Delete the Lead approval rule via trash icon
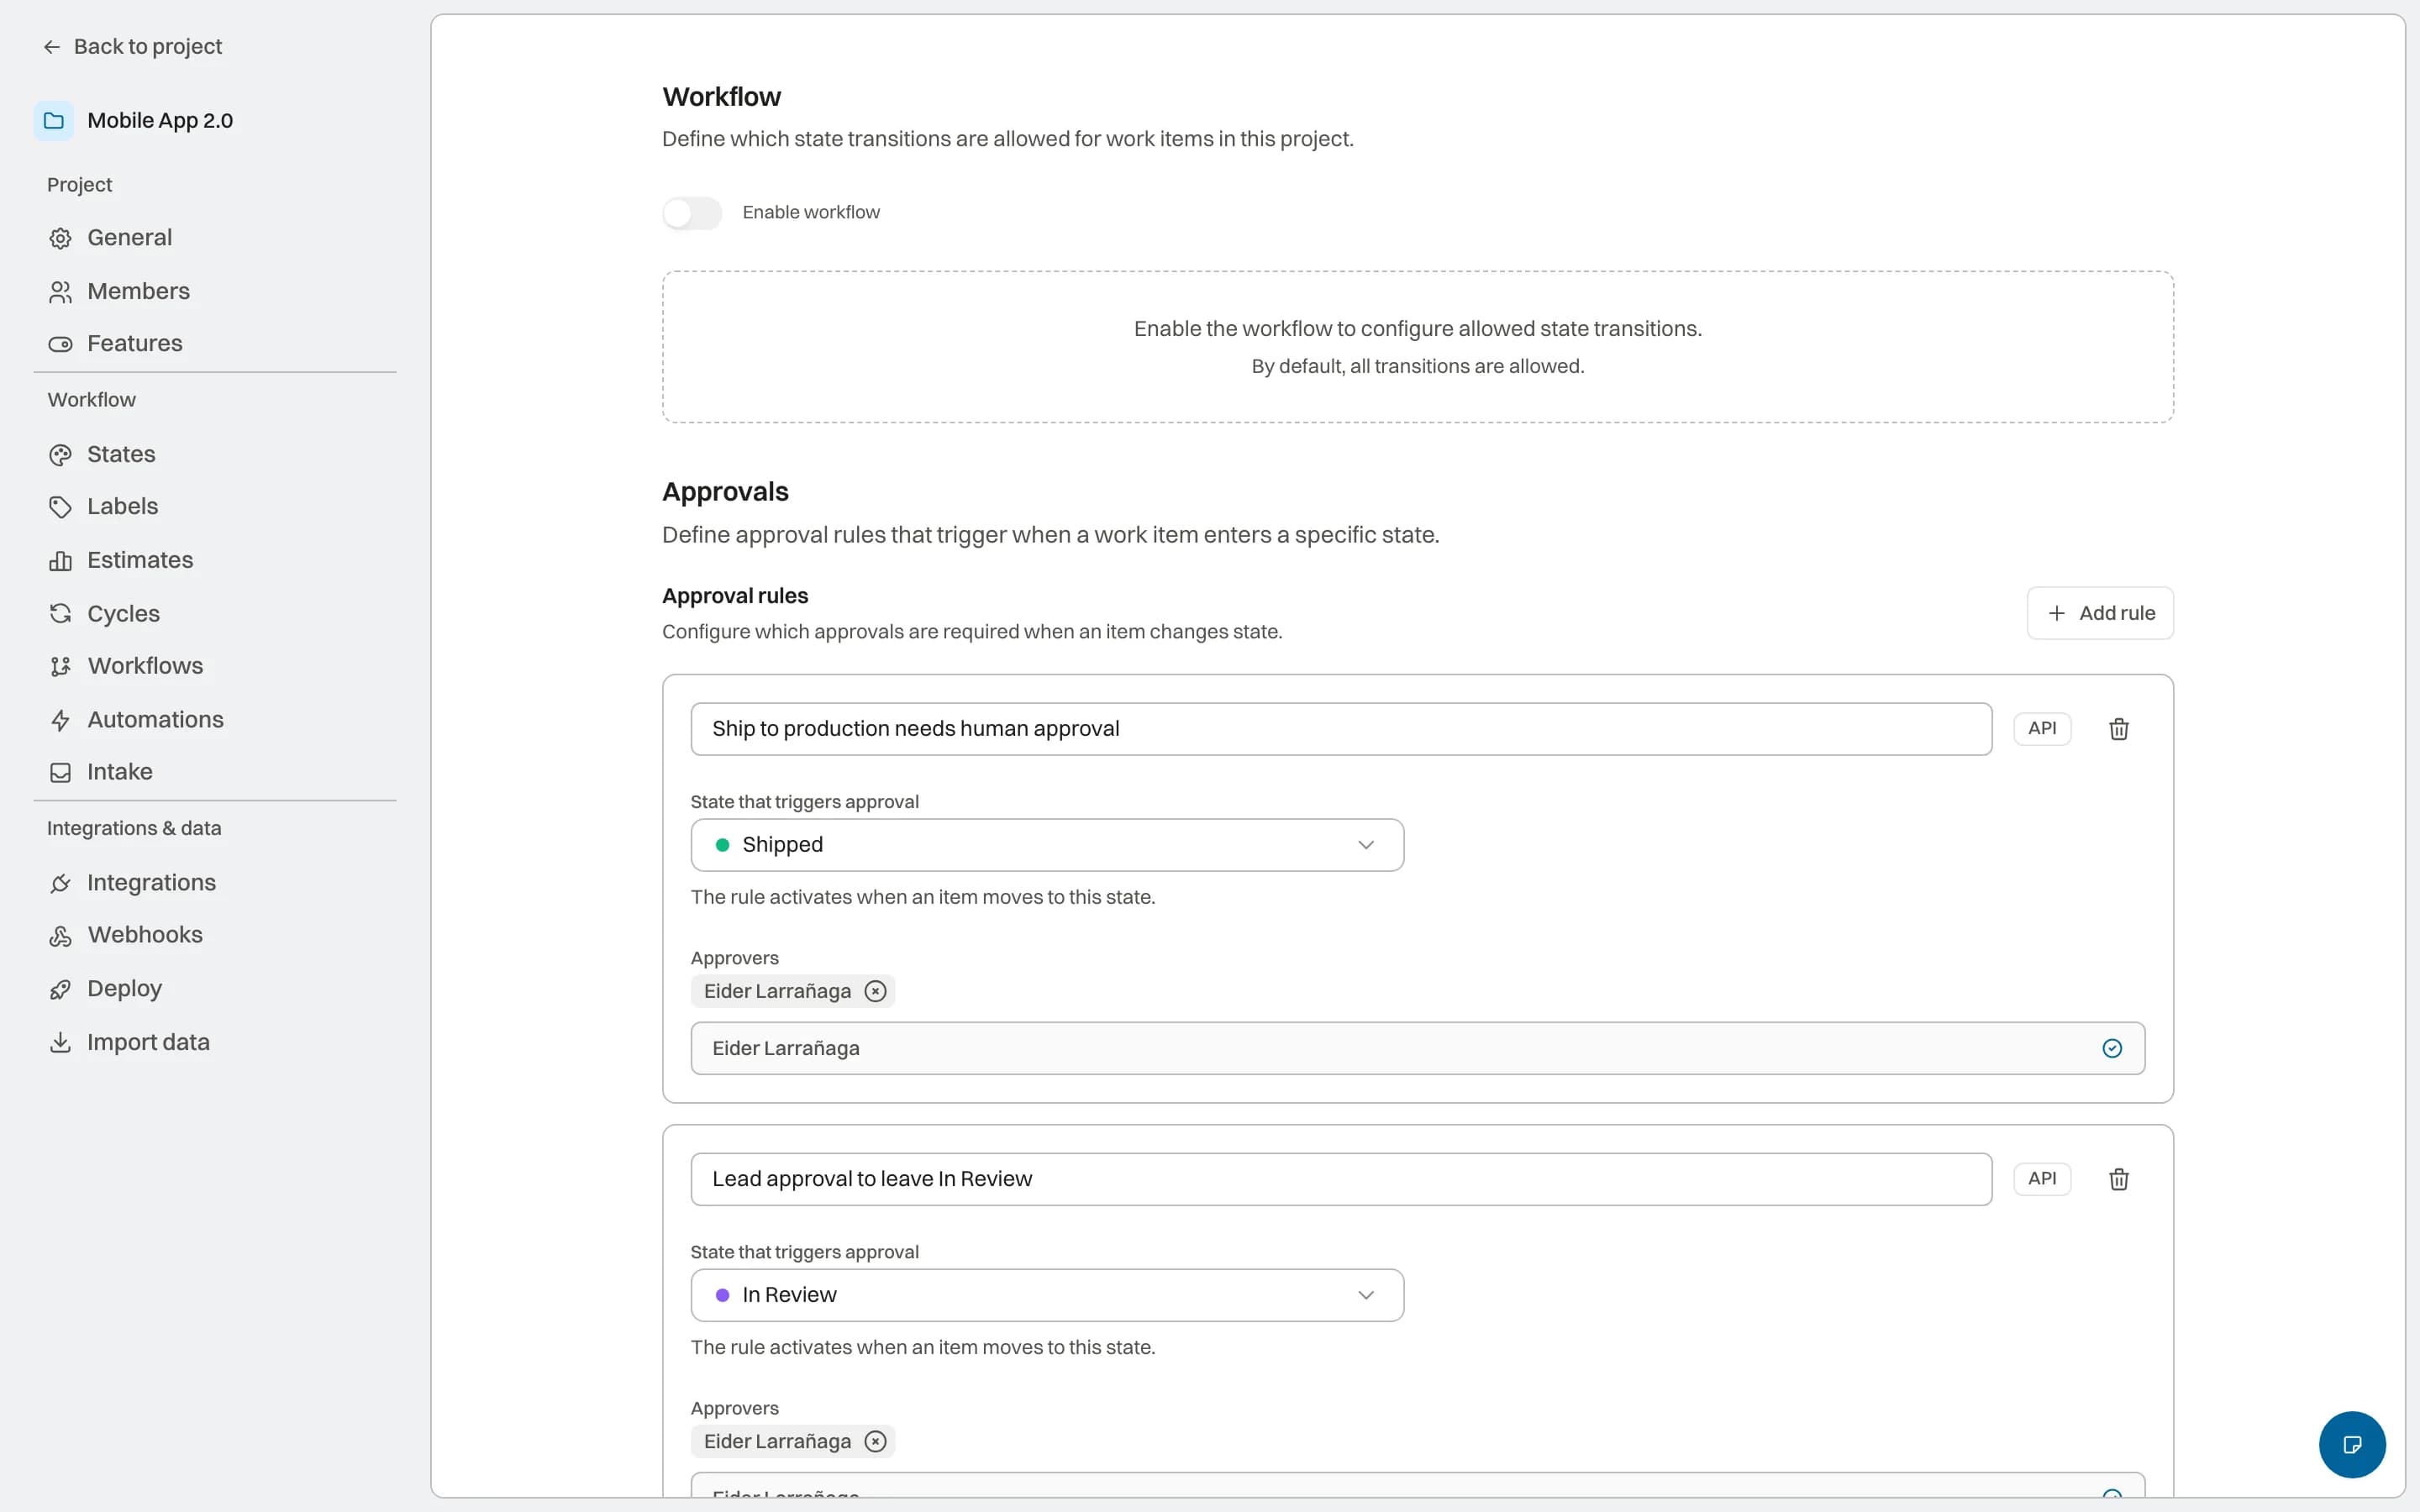 coord(2118,1179)
